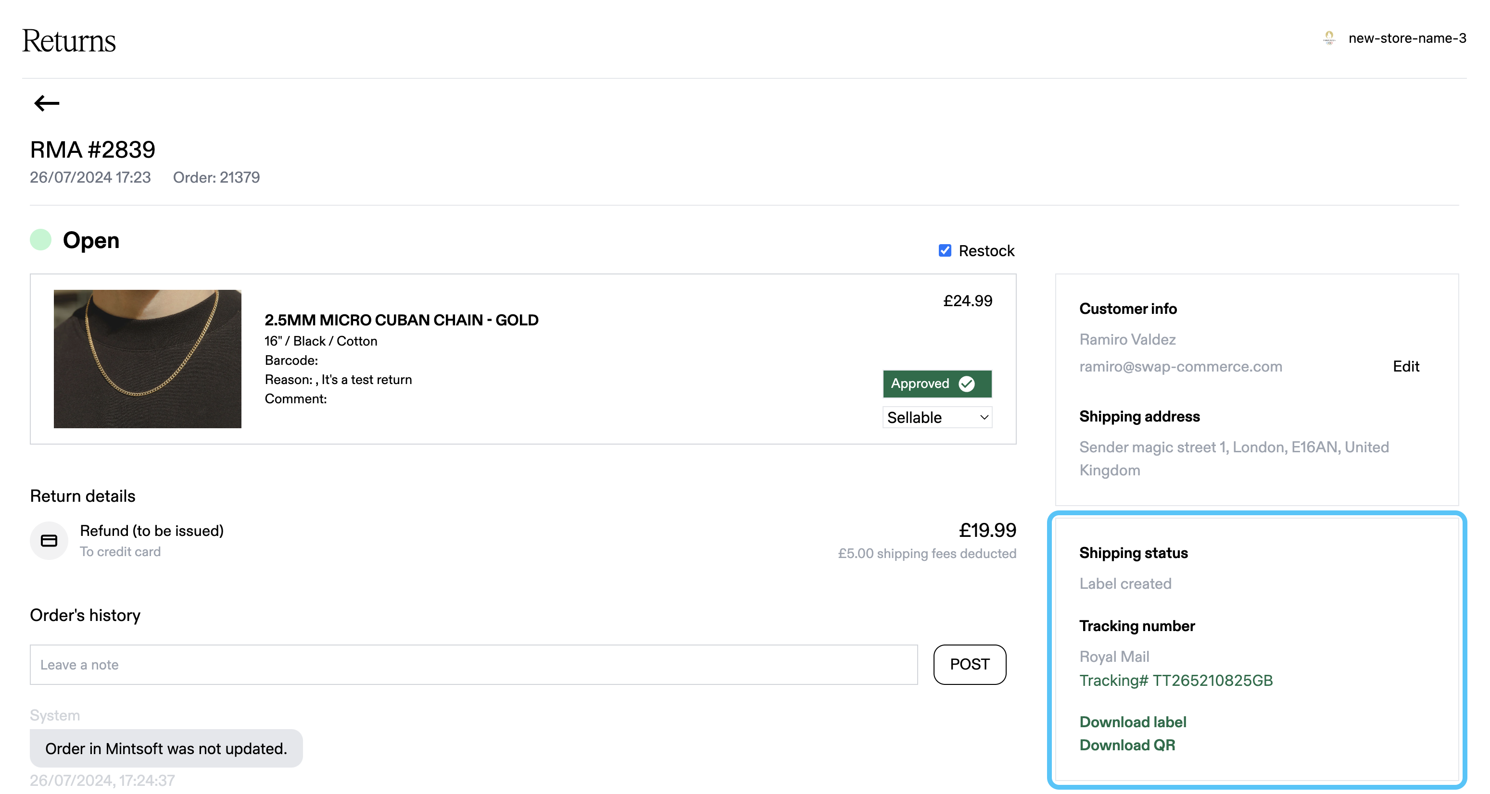Go back using the left arrow icon
1490x794 pixels.
point(46,103)
